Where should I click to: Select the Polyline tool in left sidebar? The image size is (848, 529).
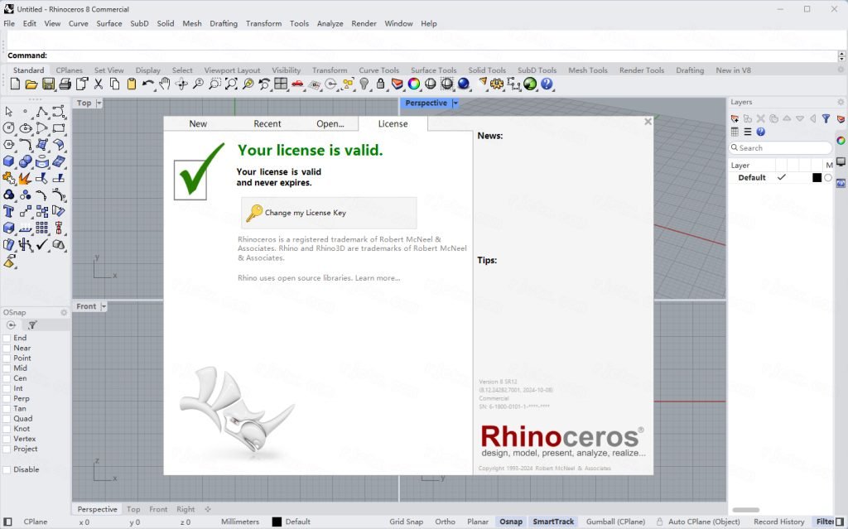41,112
